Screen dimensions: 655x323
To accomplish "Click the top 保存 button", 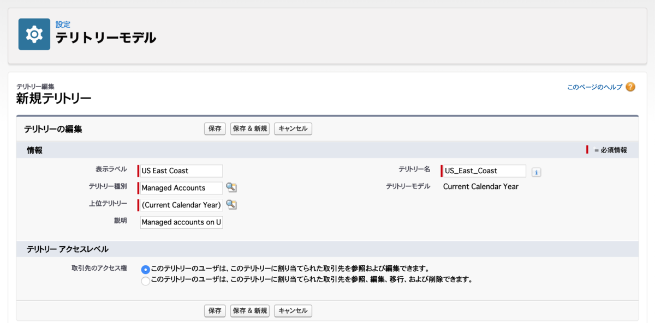I will tap(215, 129).
